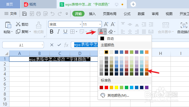This screenshot has height=107, width=189.
Task: Align text to vertical middle
Action: pos(130,25)
